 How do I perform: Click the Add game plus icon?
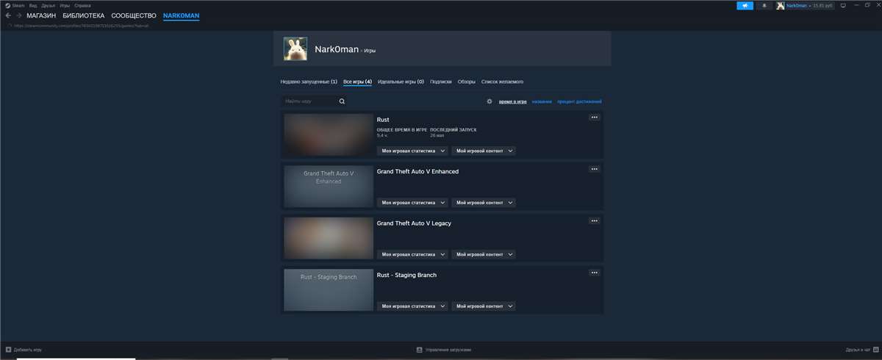tap(8, 350)
